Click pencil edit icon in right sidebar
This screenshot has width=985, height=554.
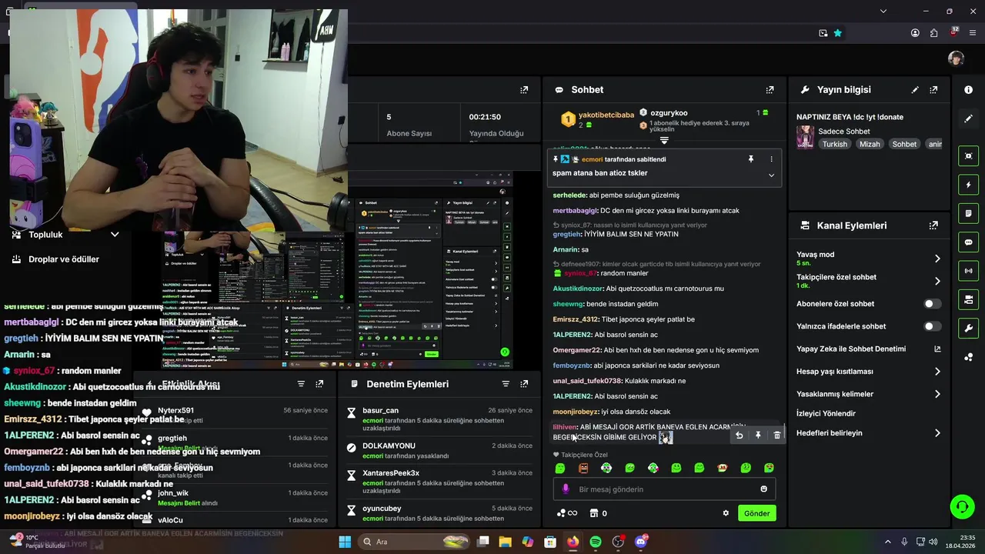(968, 118)
